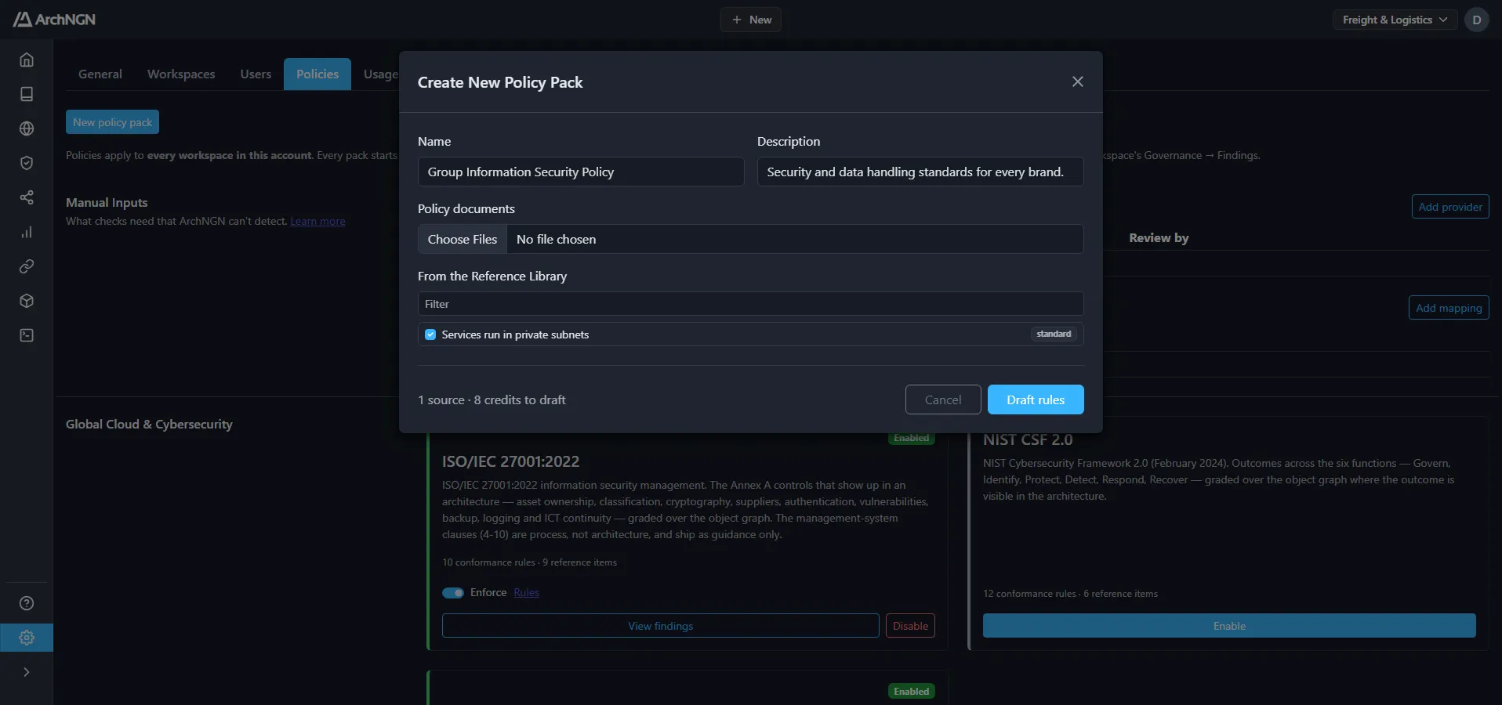Screen dimensions: 1502x705
Task: Select the Policies tab
Action: click(x=317, y=74)
